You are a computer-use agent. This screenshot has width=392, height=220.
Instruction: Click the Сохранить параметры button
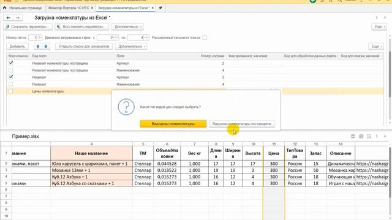28,27
